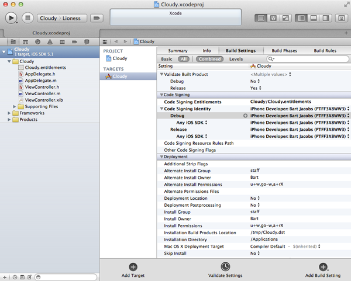Screen dimensions: 351x281
Task: Toggle the Navigator pane visibility
Action: (301, 18)
